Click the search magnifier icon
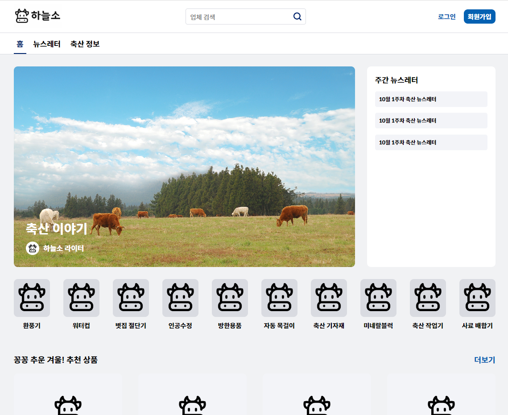The width and height of the screenshot is (508, 415). (297, 16)
